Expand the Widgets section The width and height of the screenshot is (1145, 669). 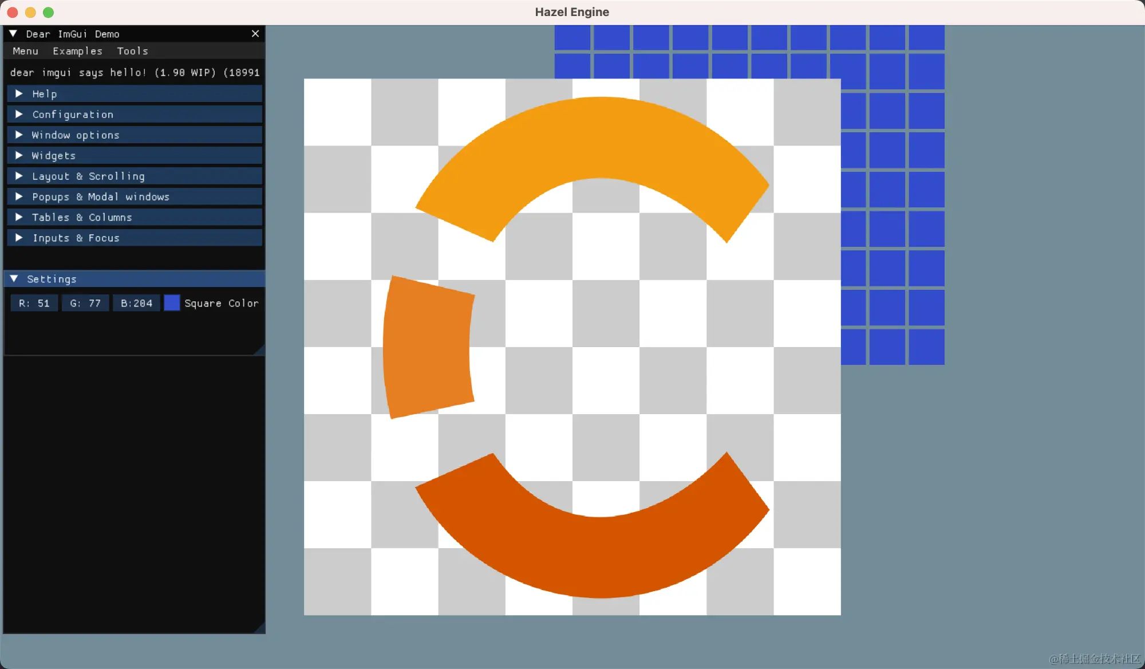[135, 156]
